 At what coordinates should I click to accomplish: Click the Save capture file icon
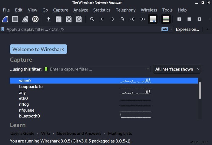point(59,19)
